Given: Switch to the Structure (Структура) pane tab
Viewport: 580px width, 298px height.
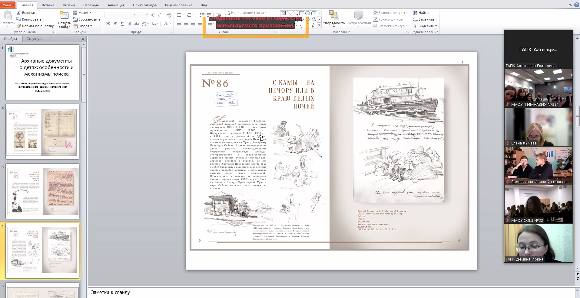Looking at the screenshot, I should click(x=35, y=39).
